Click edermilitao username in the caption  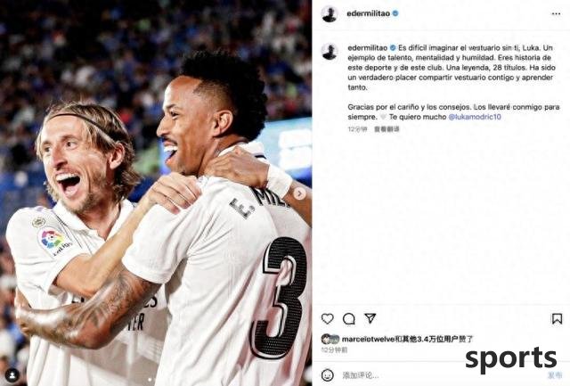367,47
